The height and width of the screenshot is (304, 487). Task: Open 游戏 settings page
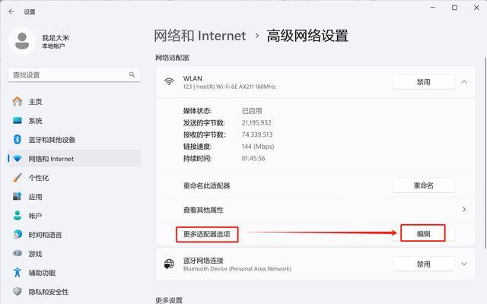click(75, 253)
